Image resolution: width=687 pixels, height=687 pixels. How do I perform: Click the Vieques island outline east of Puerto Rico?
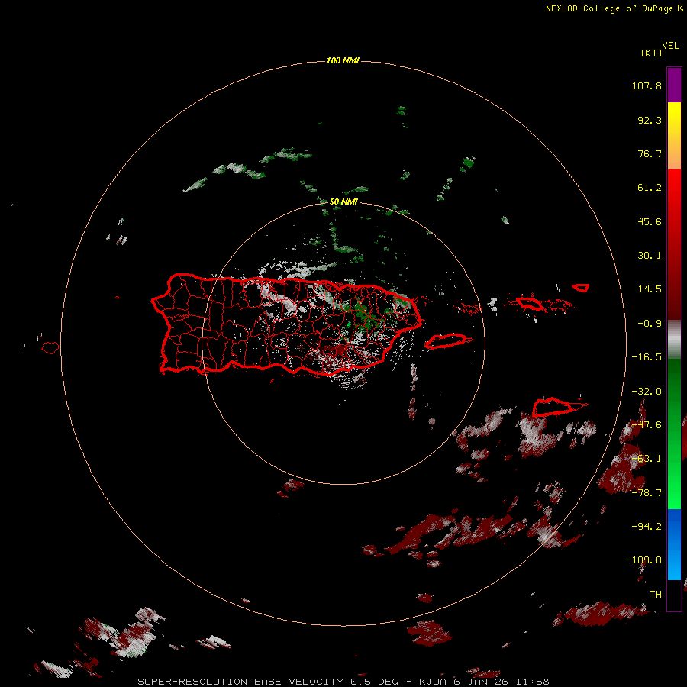pyautogui.click(x=445, y=341)
